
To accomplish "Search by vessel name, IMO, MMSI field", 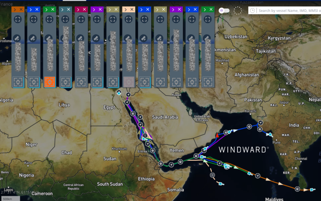I will tap(289, 10).
